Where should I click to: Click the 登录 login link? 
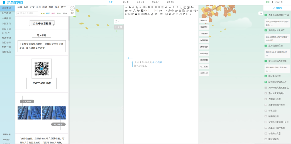268,2
